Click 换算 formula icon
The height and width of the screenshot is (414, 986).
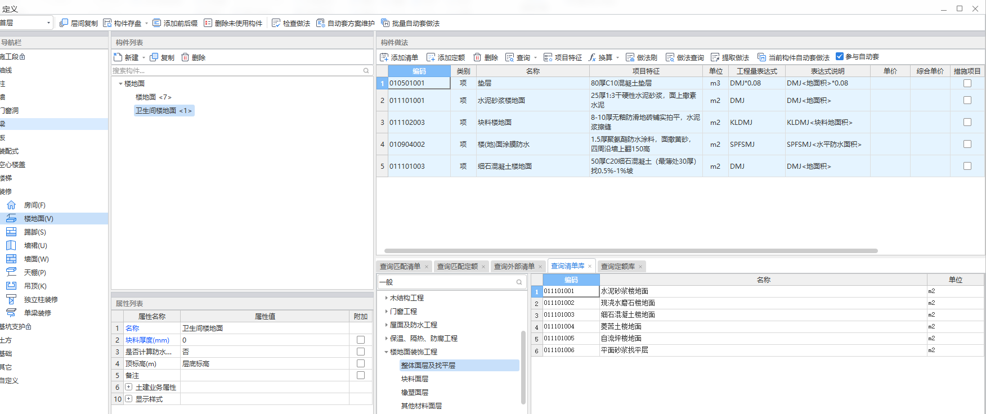pyautogui.click(x=592, y=57)
